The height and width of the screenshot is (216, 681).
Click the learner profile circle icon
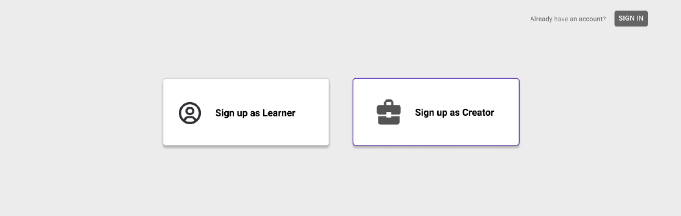190,113
